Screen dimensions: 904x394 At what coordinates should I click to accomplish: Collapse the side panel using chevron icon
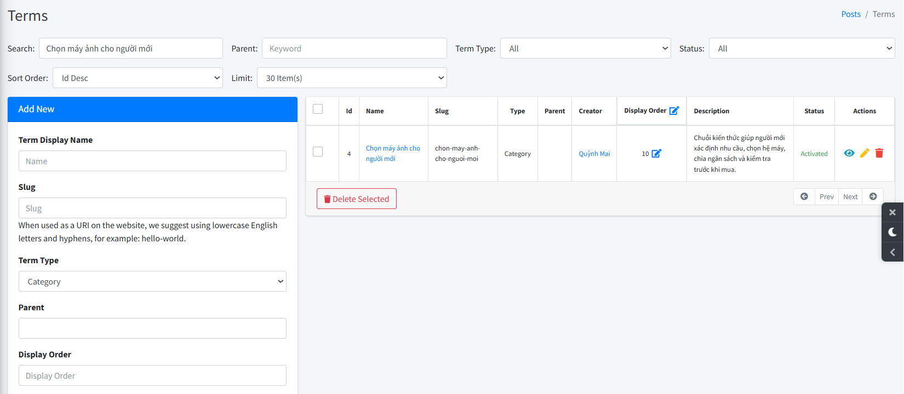[x=892, y=252]
